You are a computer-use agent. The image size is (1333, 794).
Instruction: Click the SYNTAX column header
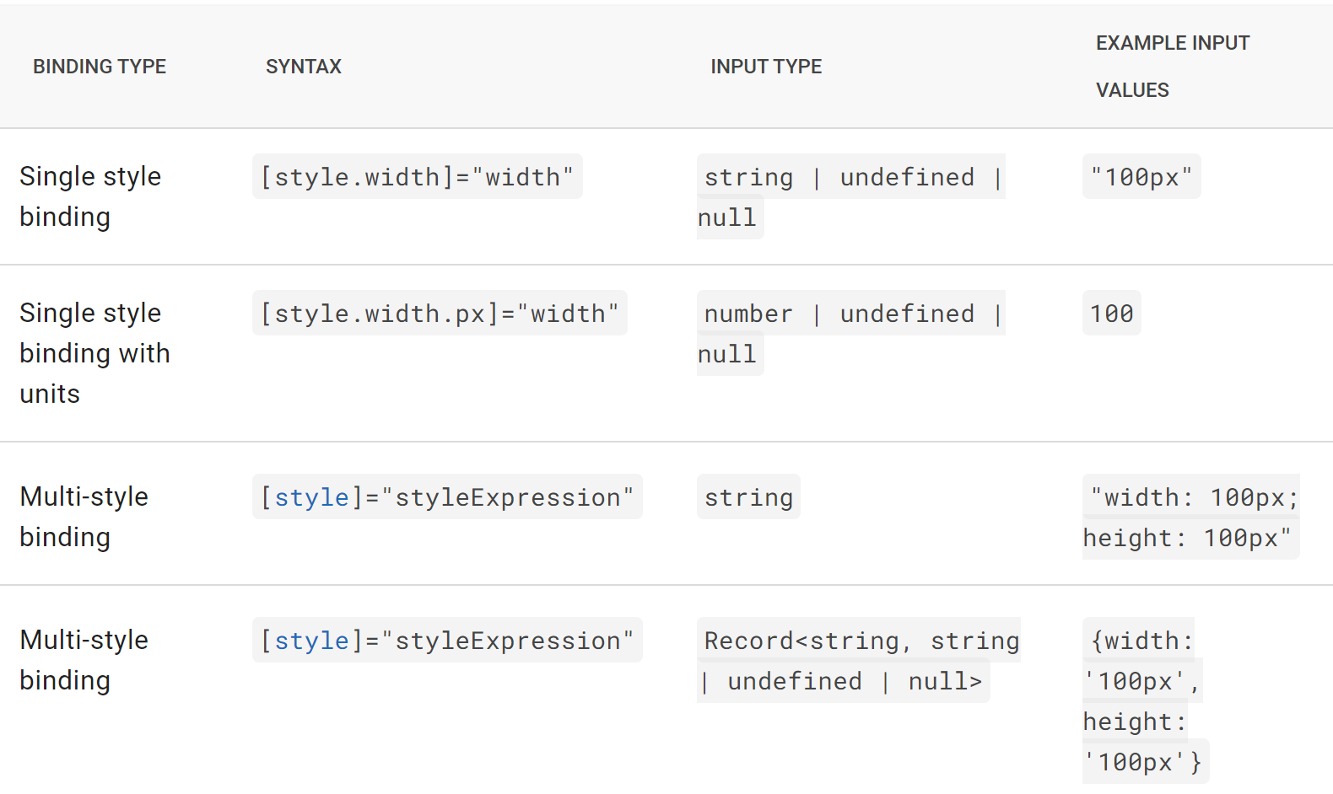pyautogui.click(x=304, y=67)
